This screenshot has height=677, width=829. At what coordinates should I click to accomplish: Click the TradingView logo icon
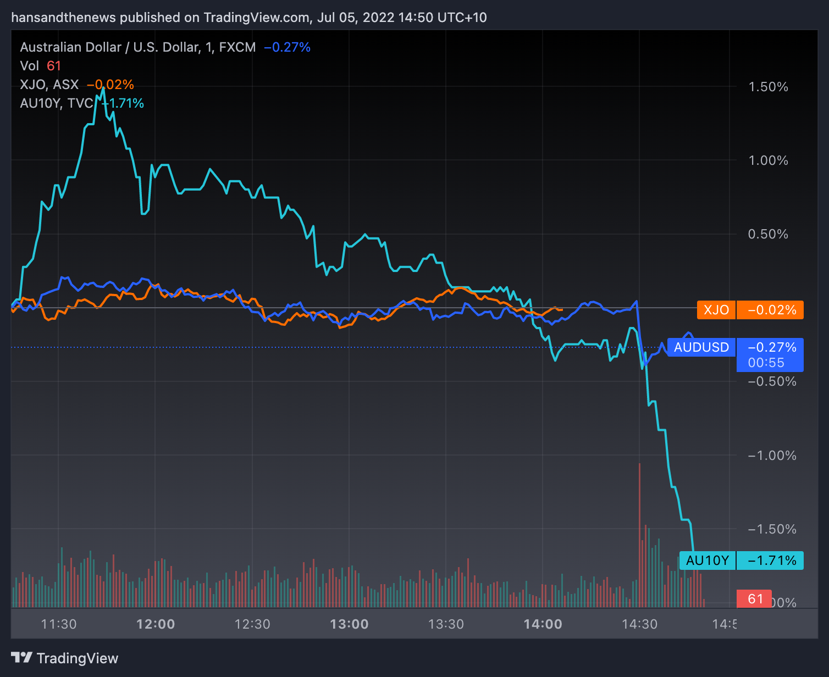click(x=22, y=658)
